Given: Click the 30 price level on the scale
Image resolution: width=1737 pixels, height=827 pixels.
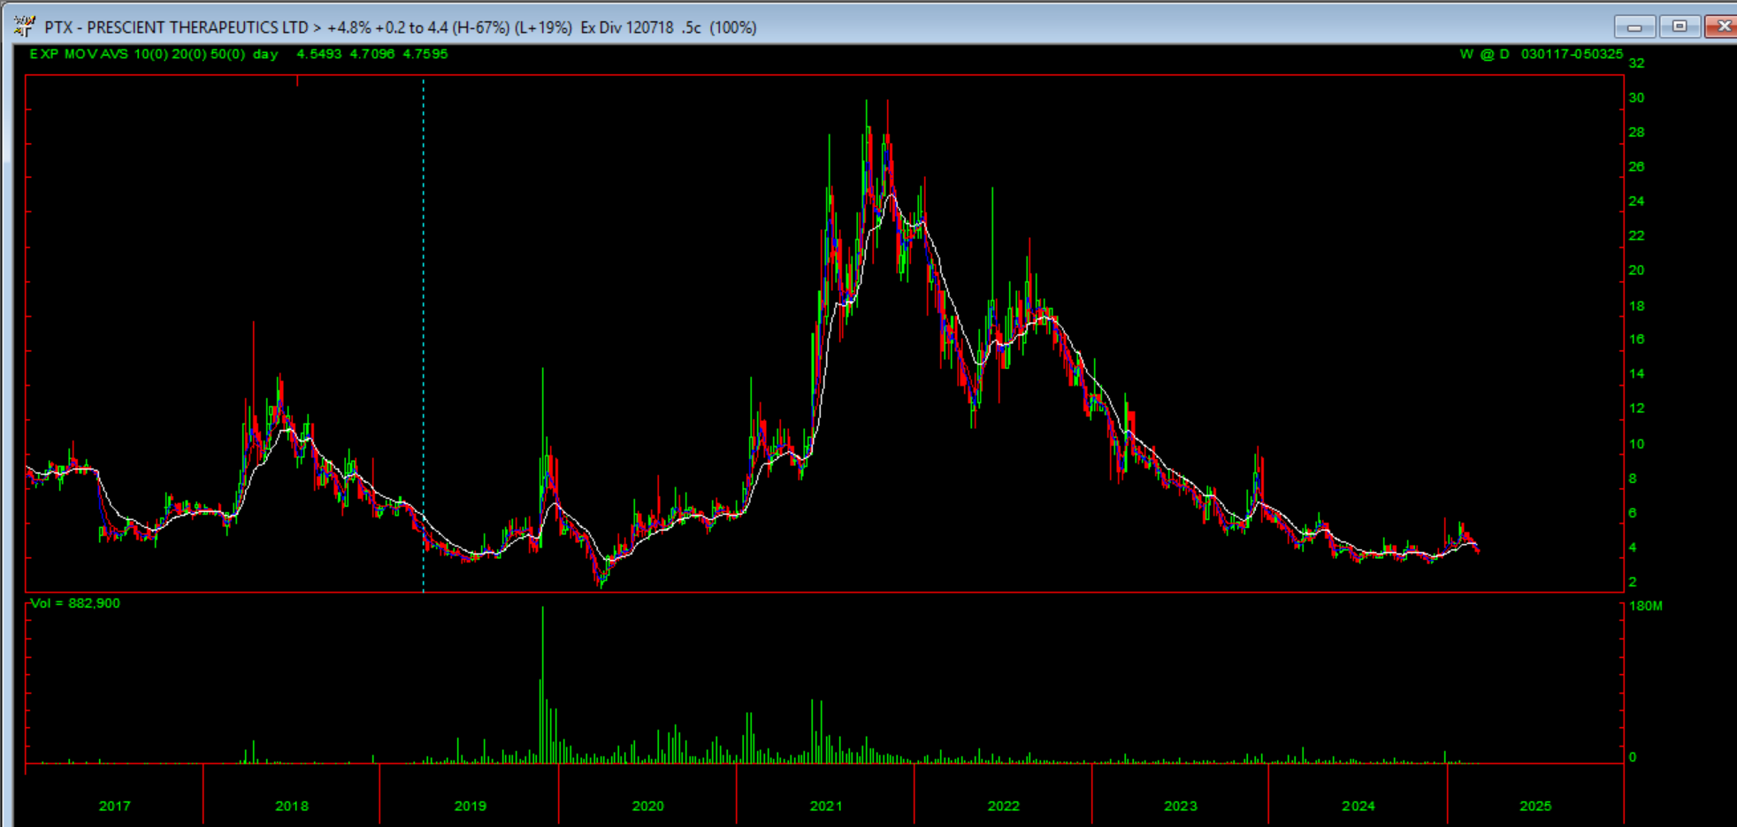Looking at the screenshot, I should (x=1636, y=97).
